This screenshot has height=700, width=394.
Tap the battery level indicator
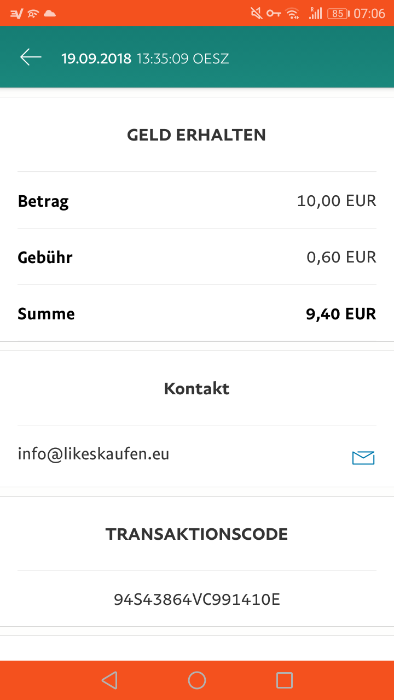[338, 13]
